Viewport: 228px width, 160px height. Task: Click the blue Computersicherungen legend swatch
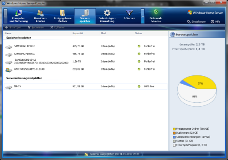174,137
